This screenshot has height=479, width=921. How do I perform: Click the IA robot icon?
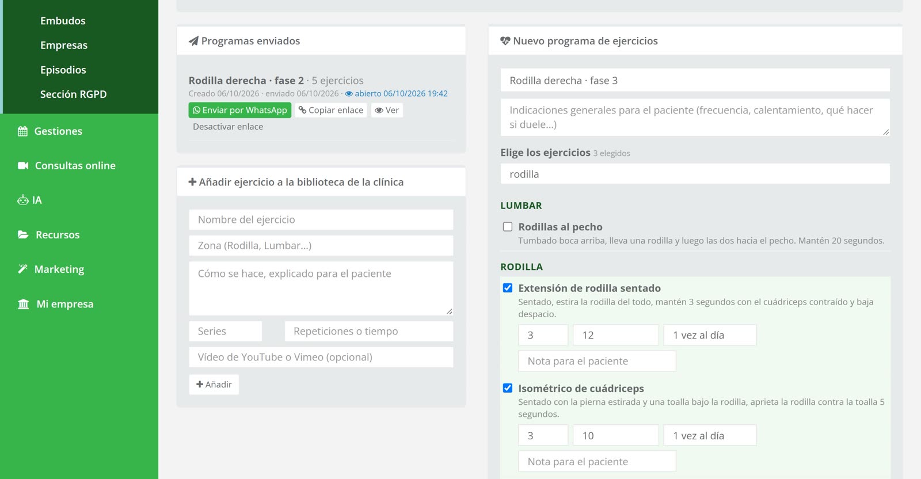tap(23, 200)
